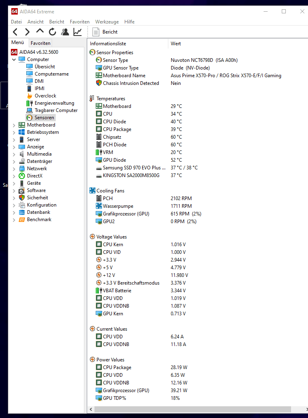Viewport: 308px width, 418px height.
Task: Sort by the Informationsliste column header
Action: click(x=128, y=43)
